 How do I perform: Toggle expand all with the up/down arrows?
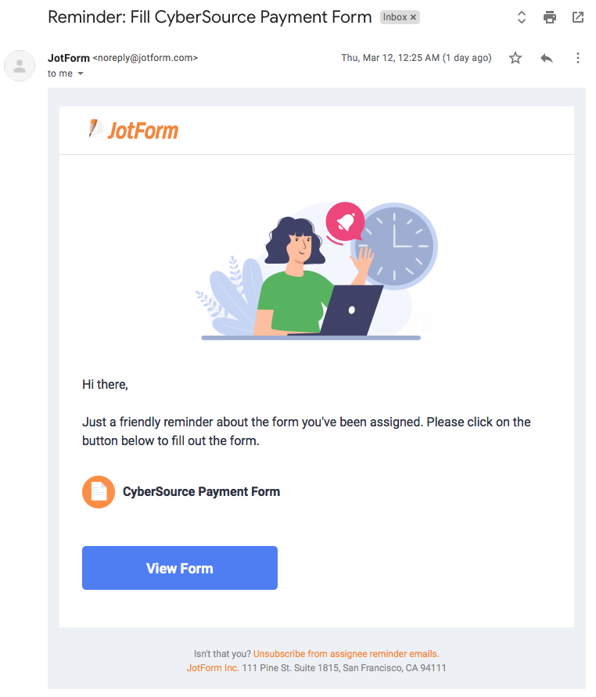click(x=522, y=17)
